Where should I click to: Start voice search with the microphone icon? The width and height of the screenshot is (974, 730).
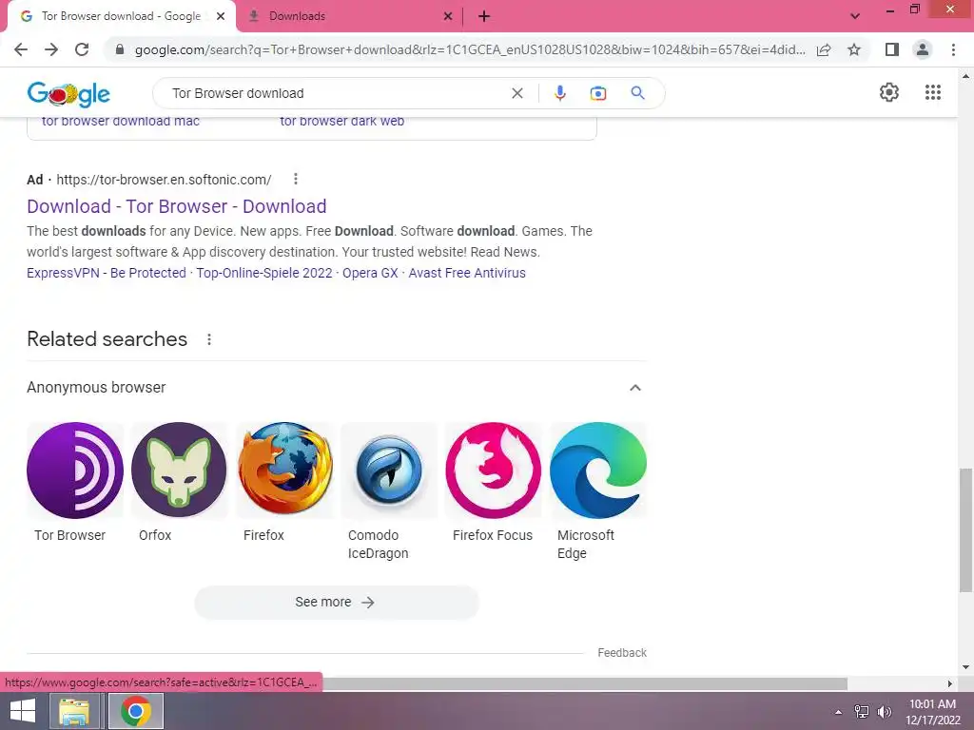pos(559,93)
